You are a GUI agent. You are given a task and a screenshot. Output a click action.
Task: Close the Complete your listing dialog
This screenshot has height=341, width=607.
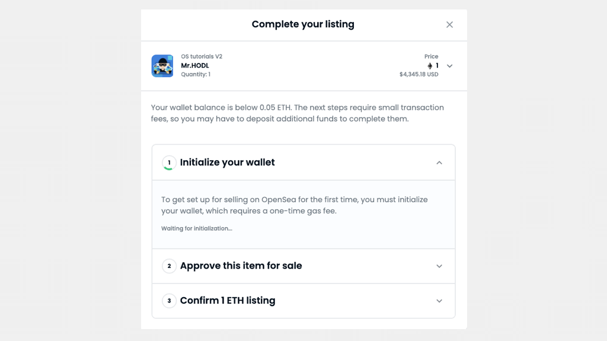tap(449, 25)
